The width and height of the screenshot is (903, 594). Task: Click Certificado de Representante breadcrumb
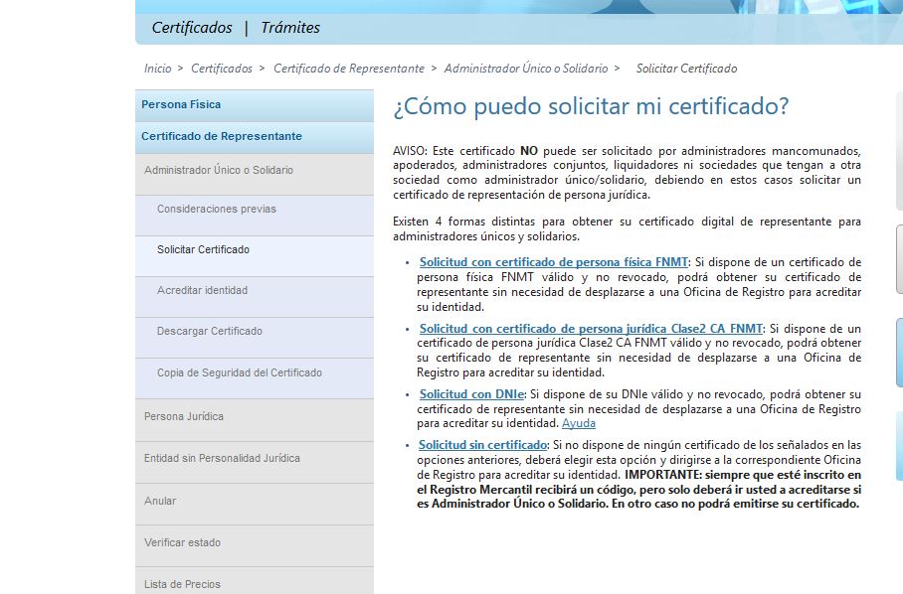pos(348,69)
